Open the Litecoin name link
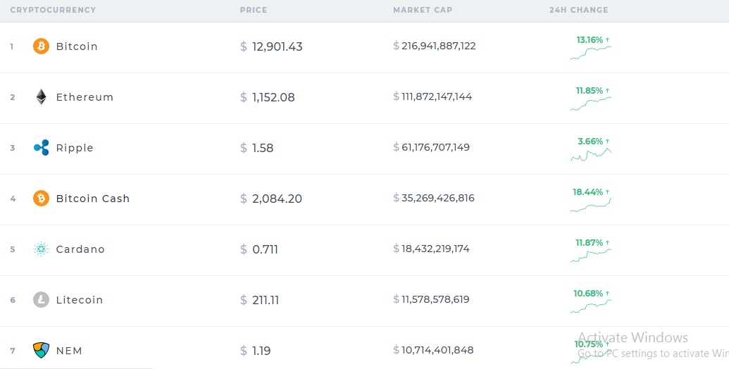The height and width of the screenshot is (369, 729). [x=80, y=300]
